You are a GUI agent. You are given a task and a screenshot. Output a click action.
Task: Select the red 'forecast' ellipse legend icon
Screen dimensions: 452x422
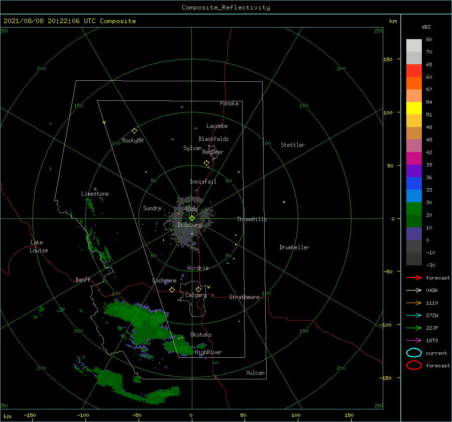click(414, 365)
